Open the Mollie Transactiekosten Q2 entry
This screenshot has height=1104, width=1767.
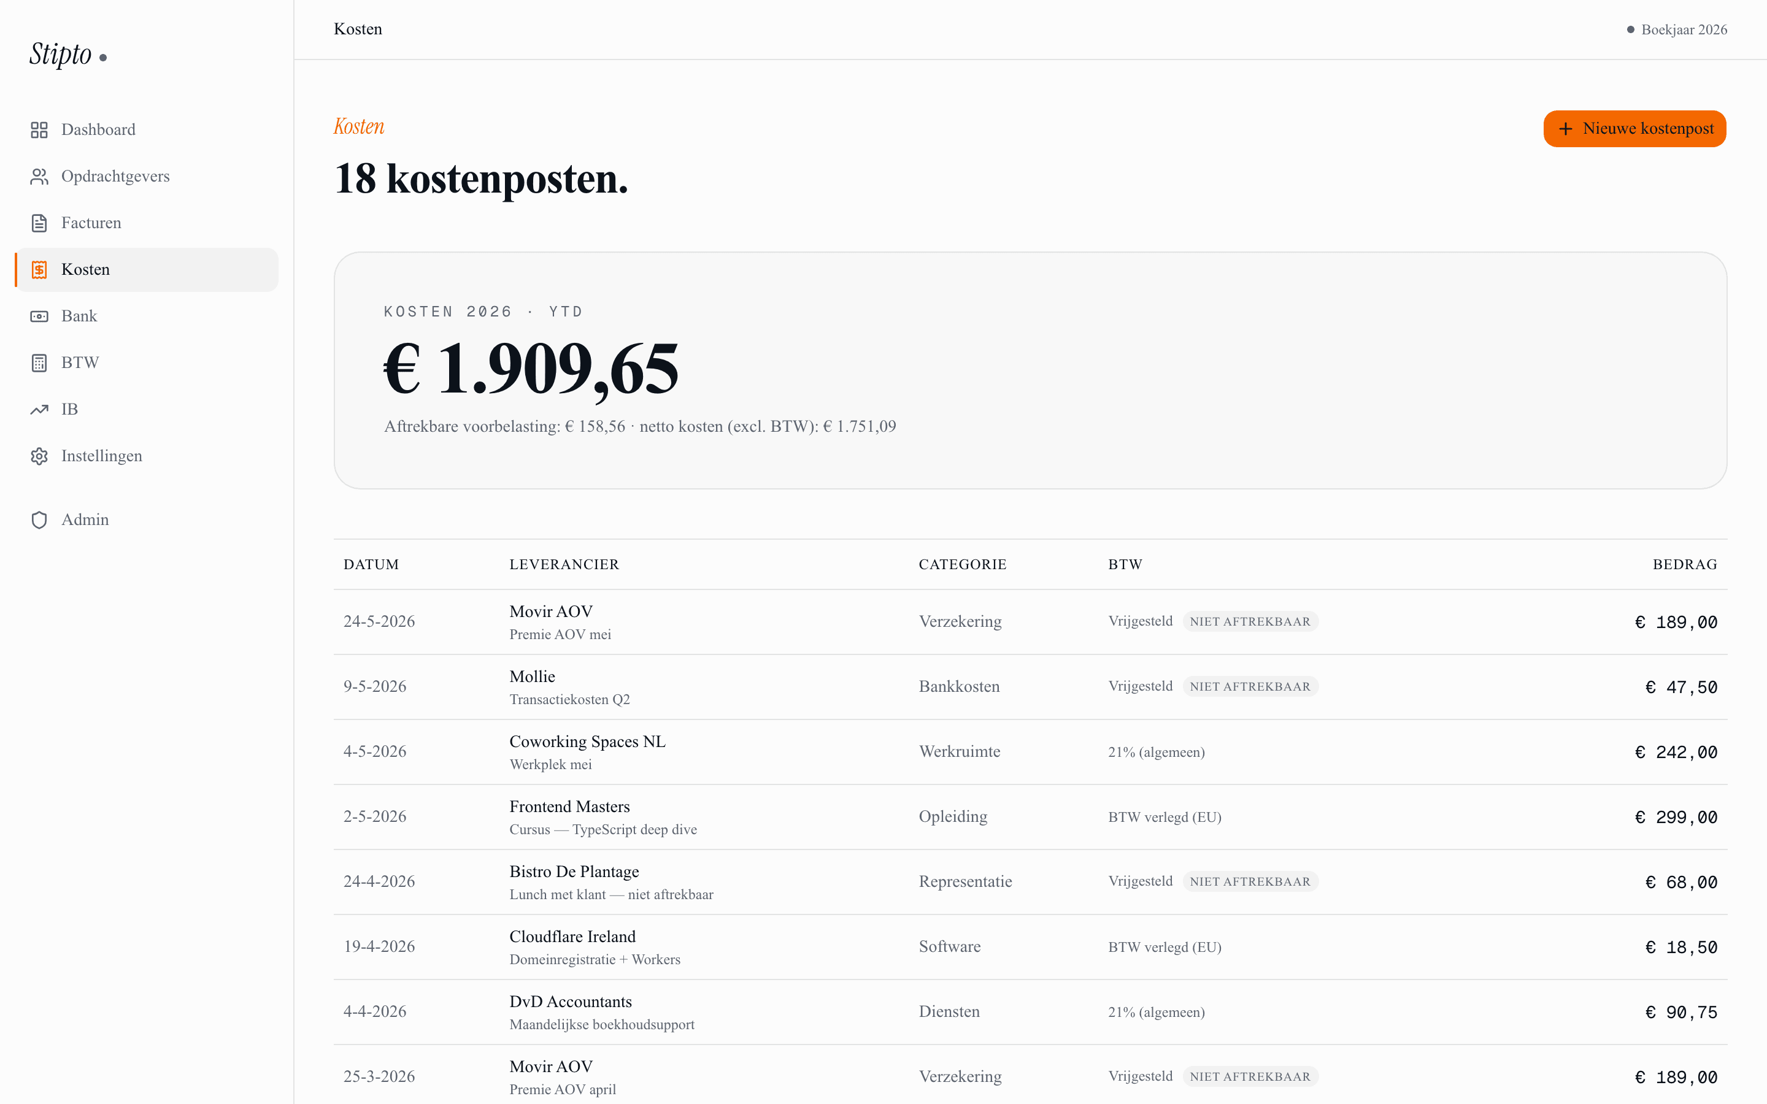coord(1030,687)
